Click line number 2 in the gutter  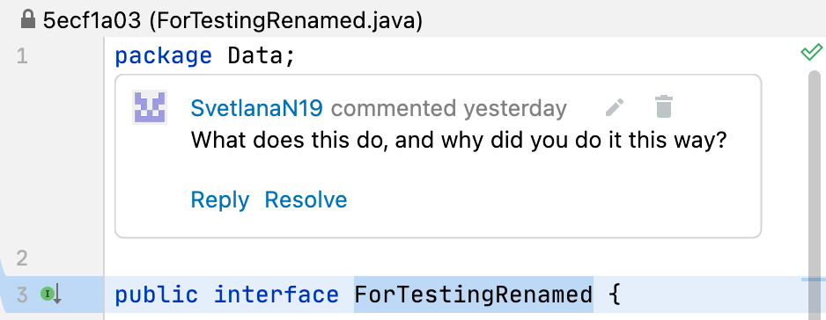tap(22, 258)
